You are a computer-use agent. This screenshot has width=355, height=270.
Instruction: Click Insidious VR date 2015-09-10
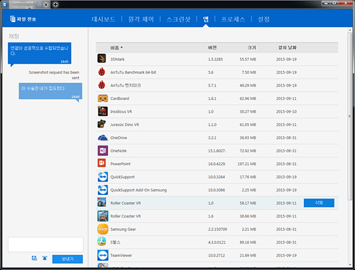(x=286, y=111)
